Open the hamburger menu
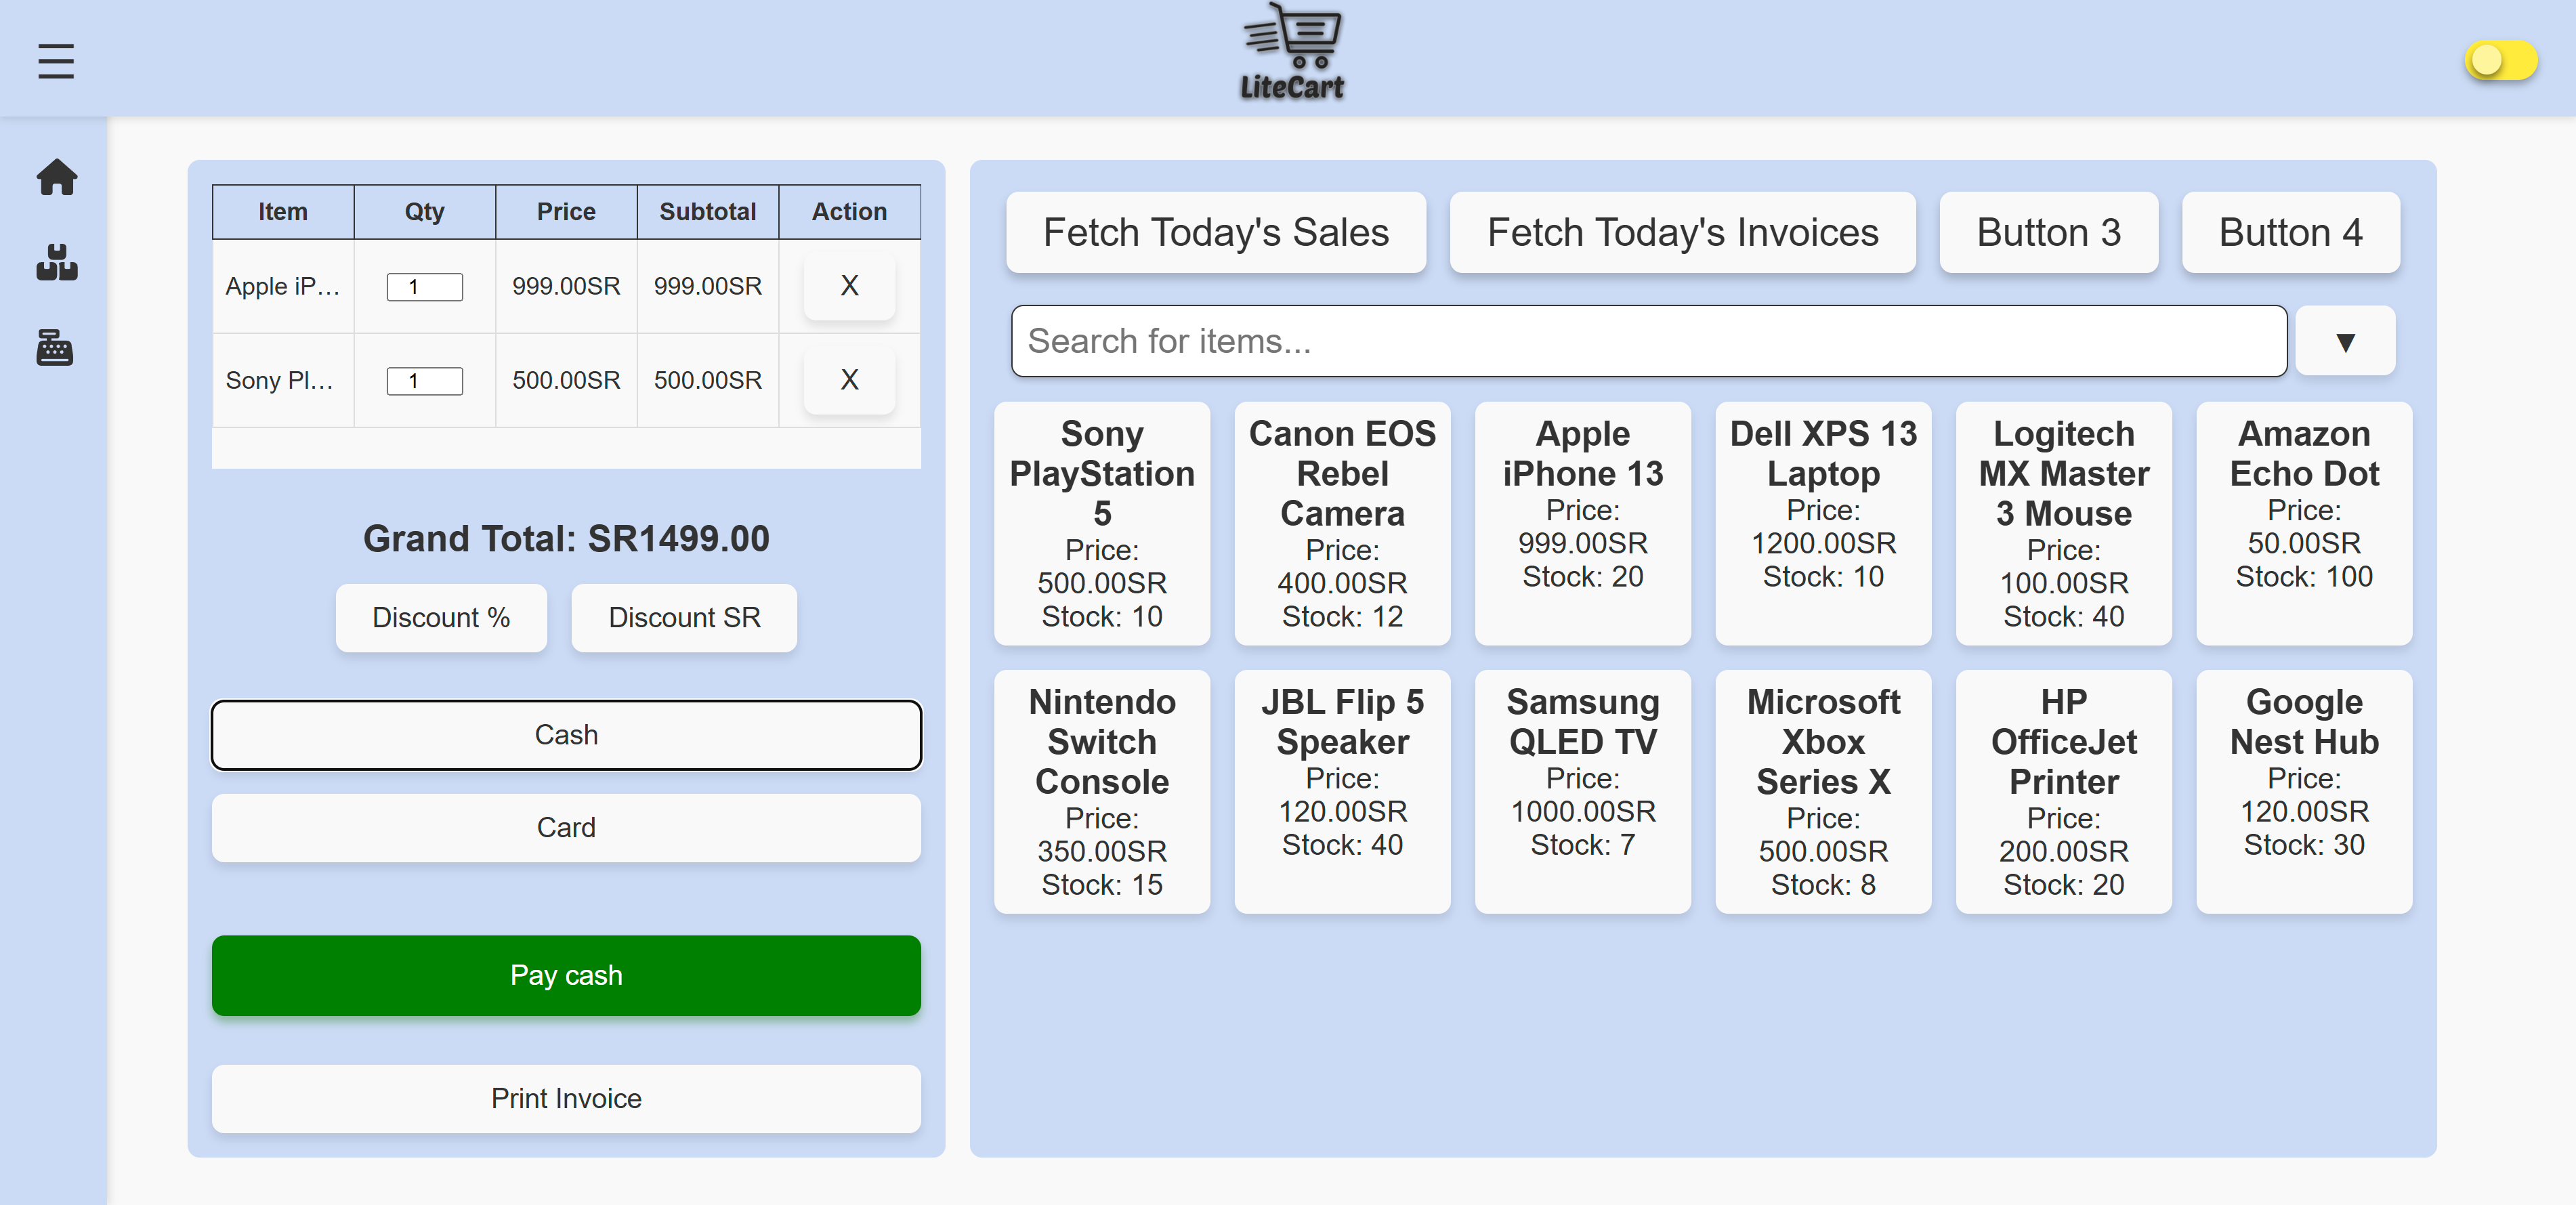The image size is (2576, 1205). 56,61
